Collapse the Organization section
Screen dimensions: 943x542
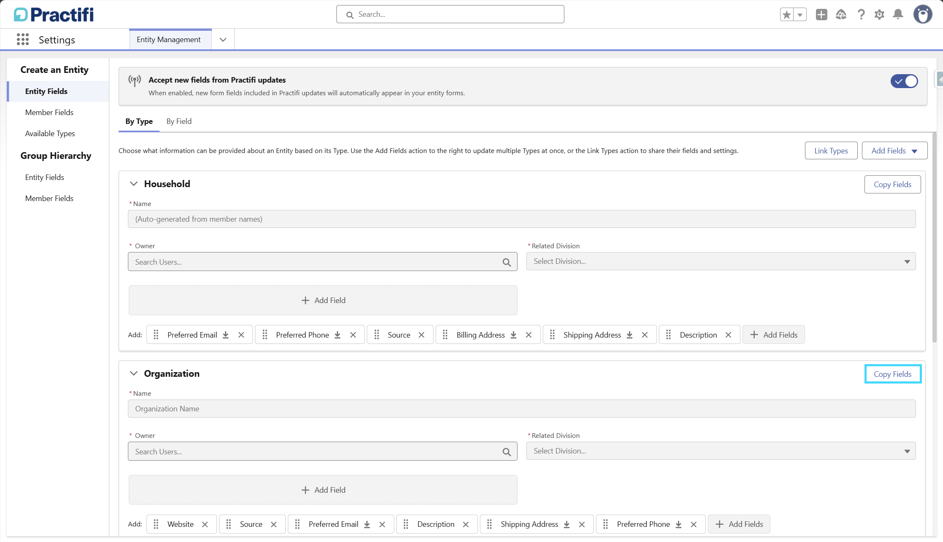(134, 373)
